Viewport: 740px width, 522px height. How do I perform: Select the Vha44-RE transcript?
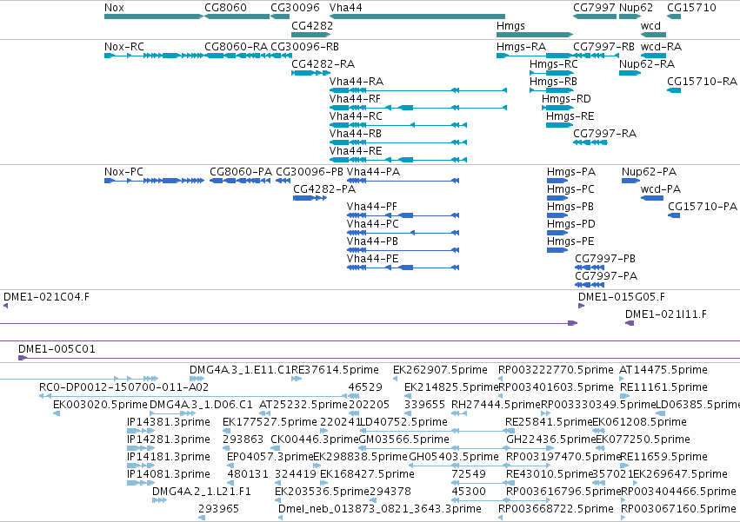[398, 160]
